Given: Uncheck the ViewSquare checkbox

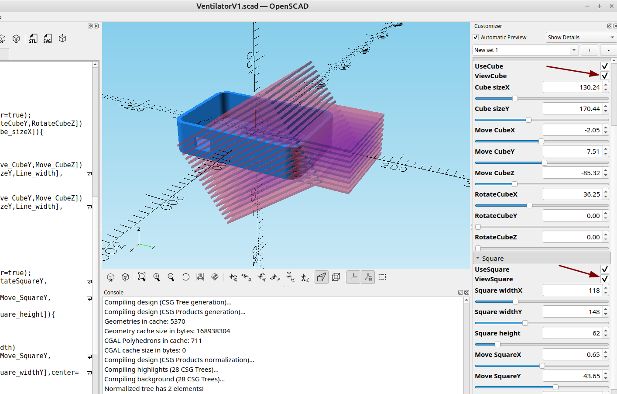Looking at the screenshot, I should point(604,279).
